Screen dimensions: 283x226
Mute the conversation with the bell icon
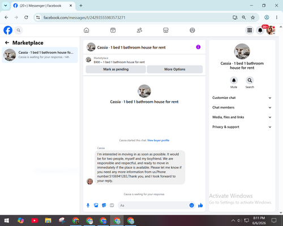234,80
